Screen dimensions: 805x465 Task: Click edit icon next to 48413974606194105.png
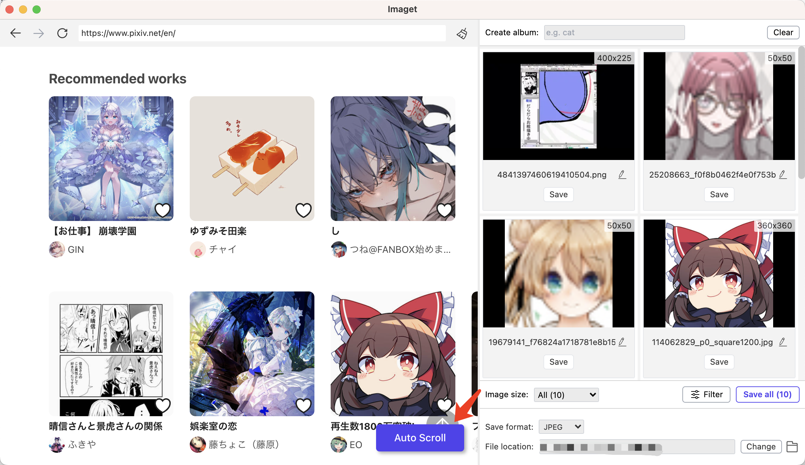[x=622, y=174]
